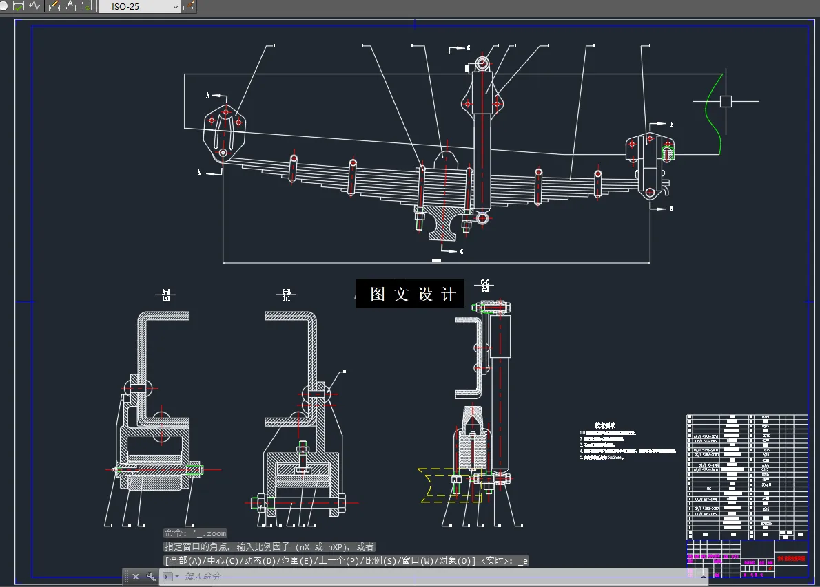
Task: Click history line starting "指定窗口的角点"
Action: click(x=269, y=547)
